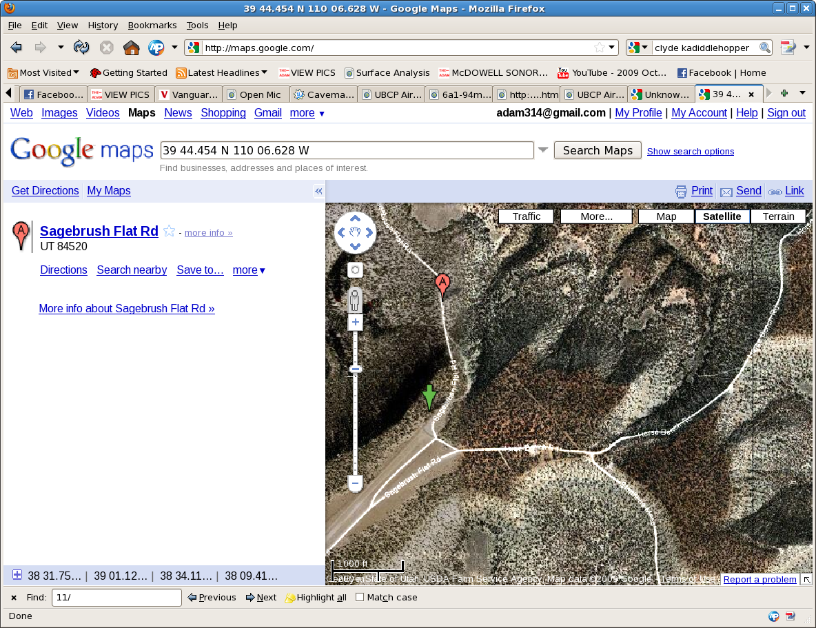Switch the map to Terrain view
Screen dimensions: 816x628
click(778, 216)
